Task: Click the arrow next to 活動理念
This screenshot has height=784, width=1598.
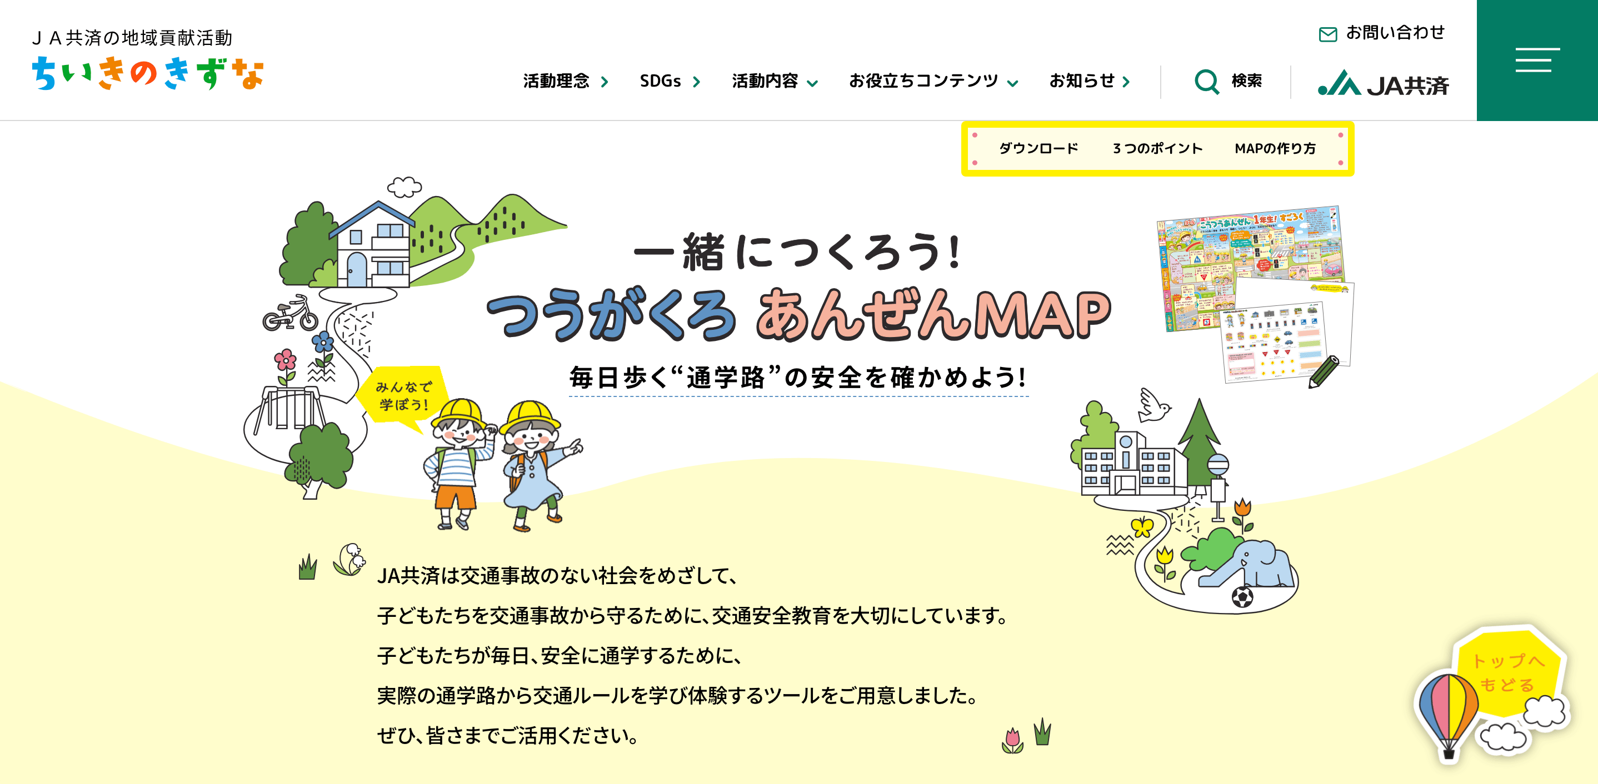Action: click(604, 82)
